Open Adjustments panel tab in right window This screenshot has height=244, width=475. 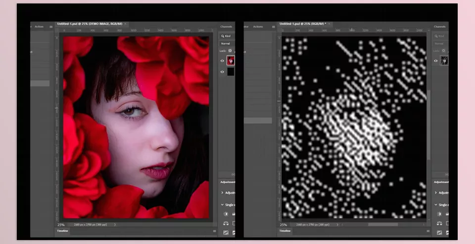(x=441, y=182)
